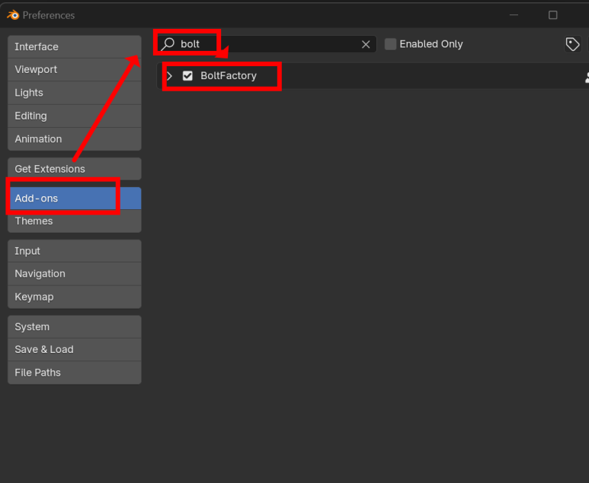
Task: Select the Save & Load section
Action: (75, 349)
